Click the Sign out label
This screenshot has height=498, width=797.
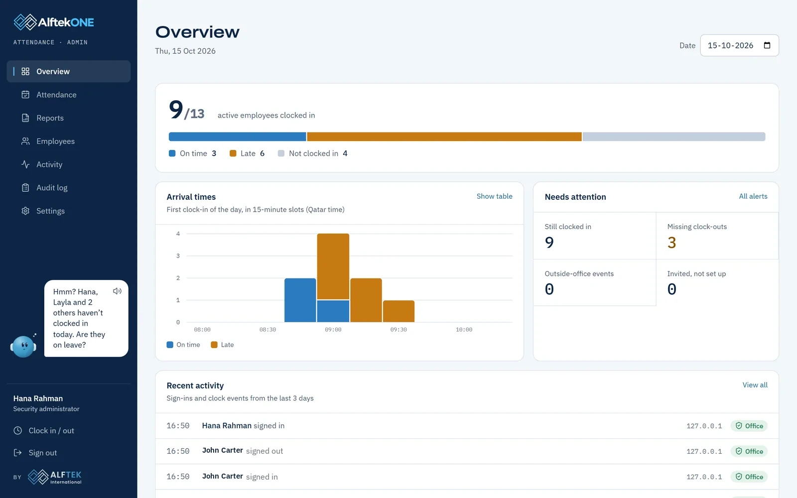[x=43, y=453]
